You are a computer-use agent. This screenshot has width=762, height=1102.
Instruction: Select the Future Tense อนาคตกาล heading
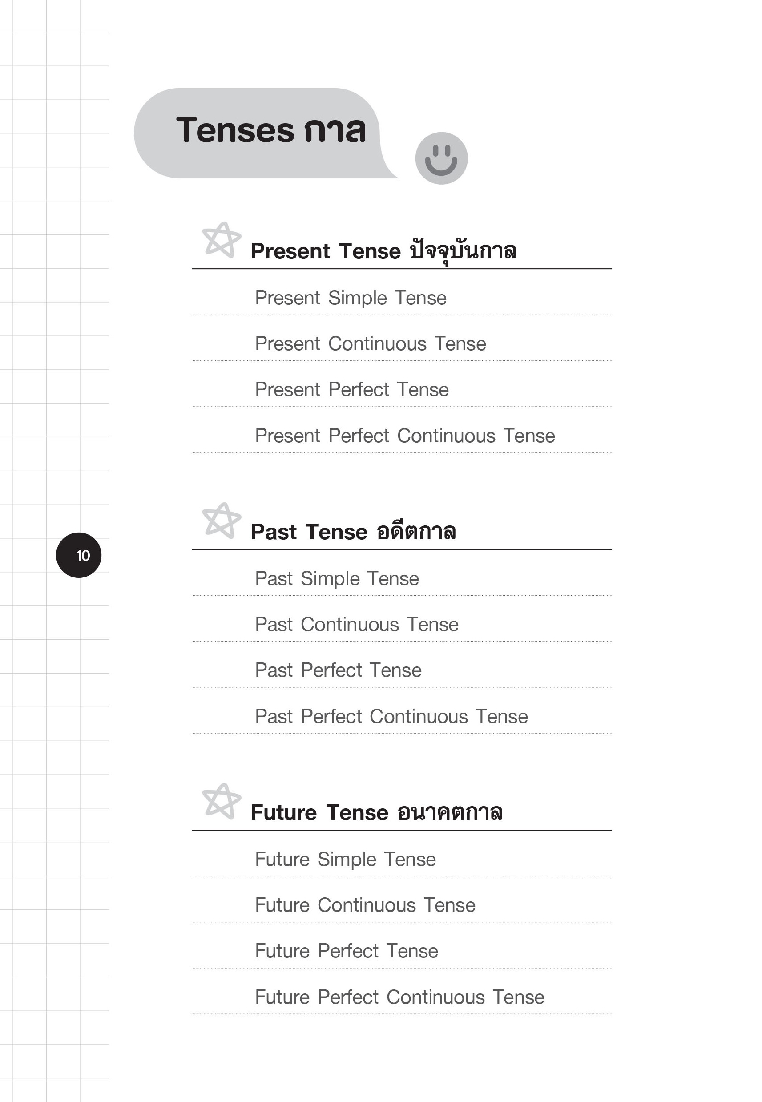377,813
